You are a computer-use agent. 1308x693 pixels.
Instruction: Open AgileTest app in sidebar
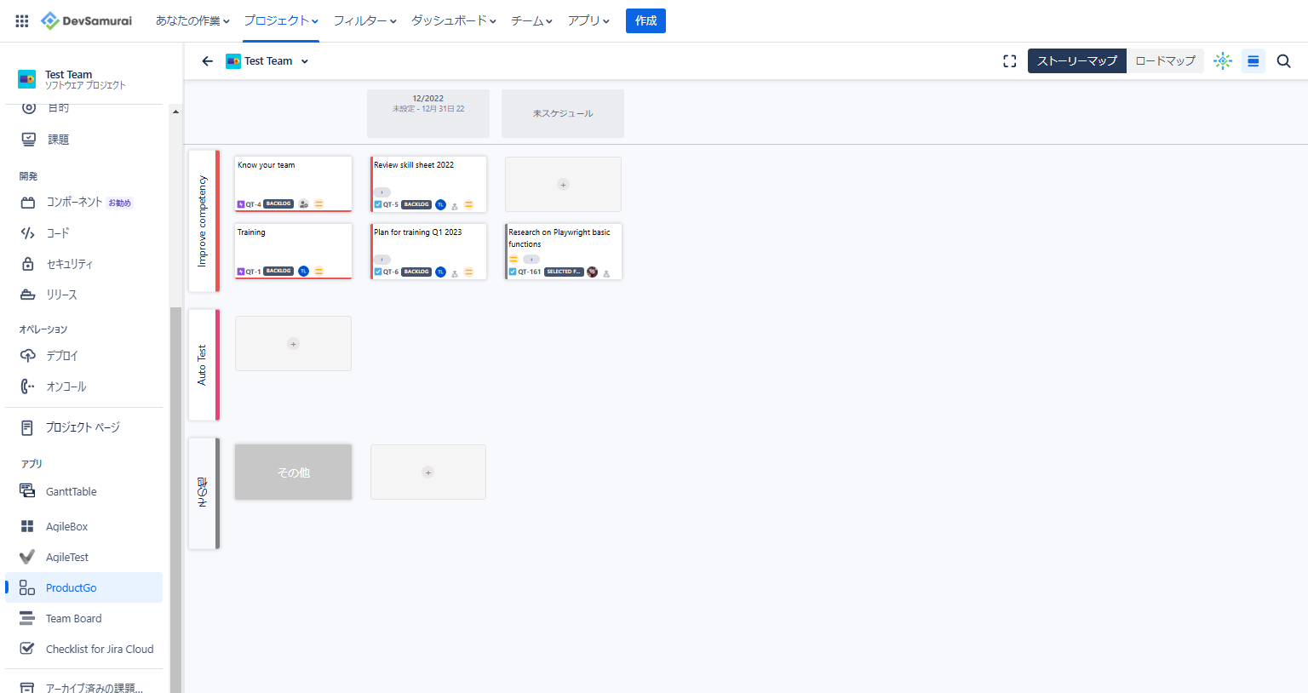coord(66,558)
